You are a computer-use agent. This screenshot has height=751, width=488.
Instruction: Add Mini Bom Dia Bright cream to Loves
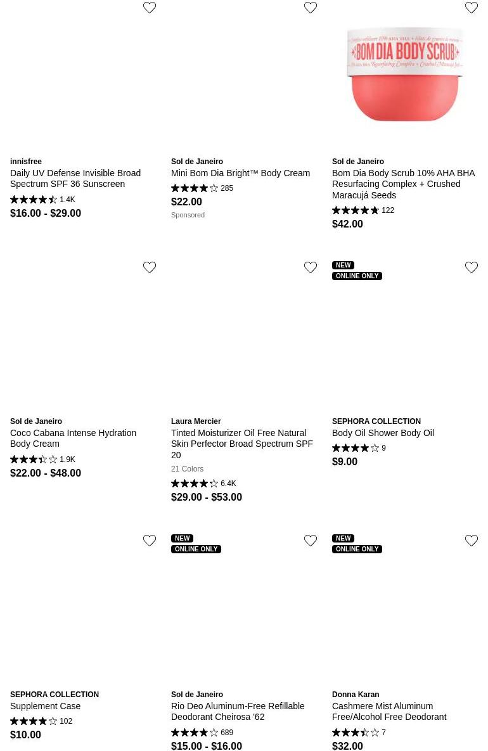point(311,8)
